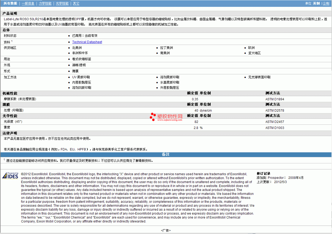Click the 亚太地区 region entry
This screenshot has width=332, height=234.
click(x=255, y=53)
